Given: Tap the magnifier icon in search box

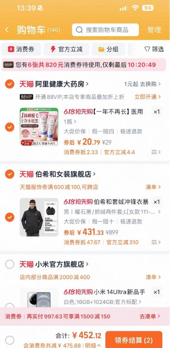Looking at the screenshot, I should click(79, 30).
